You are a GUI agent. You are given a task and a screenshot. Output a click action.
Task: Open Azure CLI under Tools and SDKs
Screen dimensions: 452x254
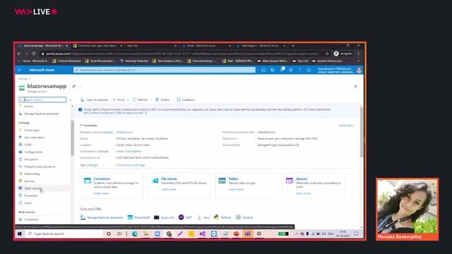[x=164, y=217]
